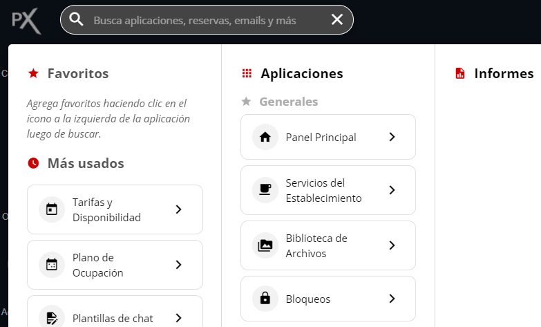Click the Servicios del Establecimiento cup icon
The width and height of the screenshot is (541, 327).
265,190
